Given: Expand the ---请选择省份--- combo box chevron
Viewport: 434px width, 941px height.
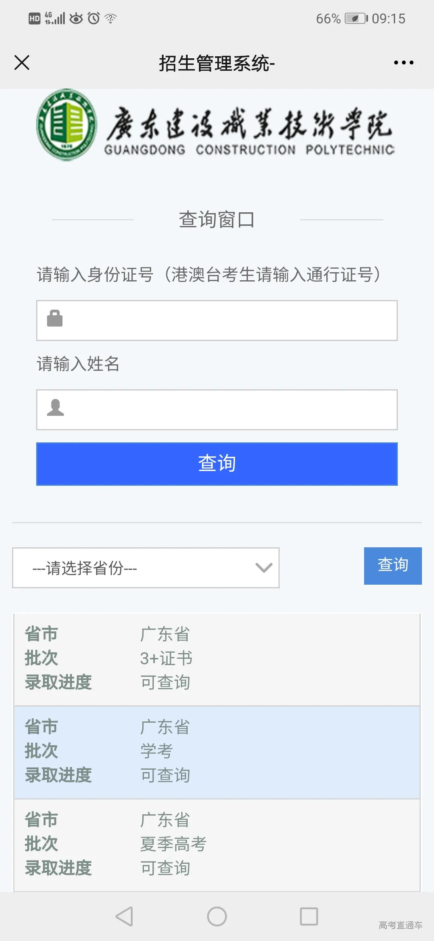Looking at the screenshot, I should point(263,568).
